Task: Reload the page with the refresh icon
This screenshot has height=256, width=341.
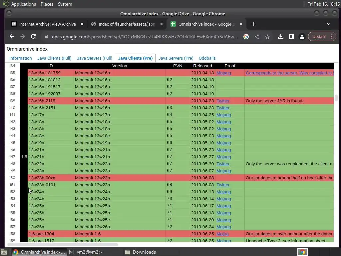Action: click(x=33, y=37)
